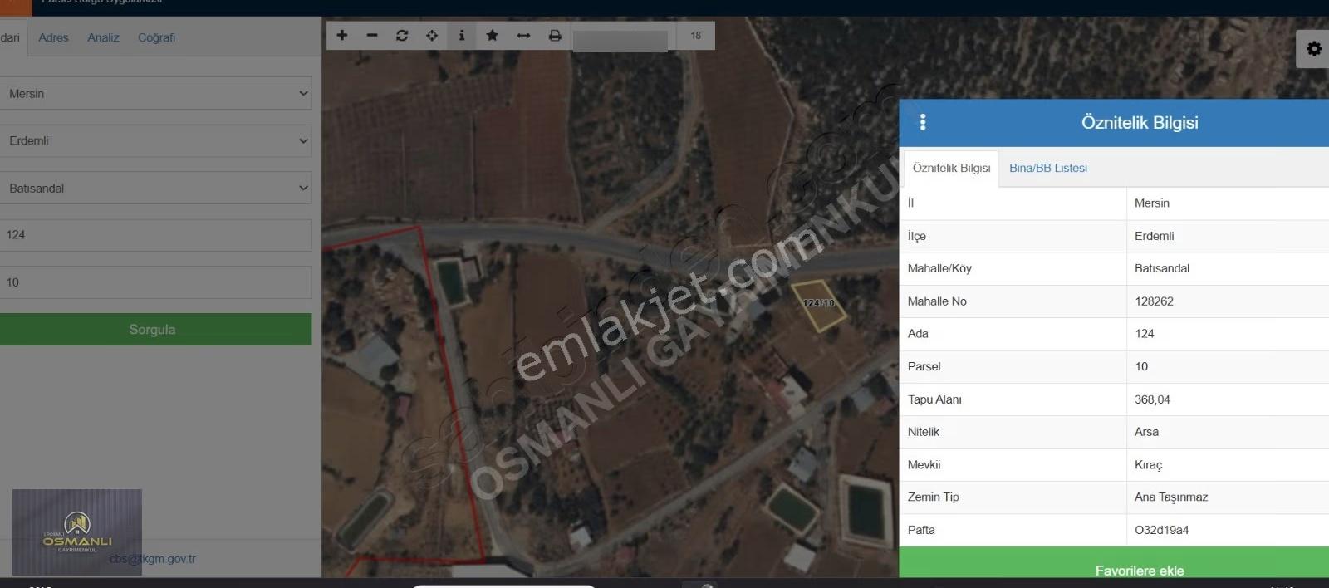This screenshot has width=1329, height=588.
Task: Select the info query tool
Action: point(462,35)
